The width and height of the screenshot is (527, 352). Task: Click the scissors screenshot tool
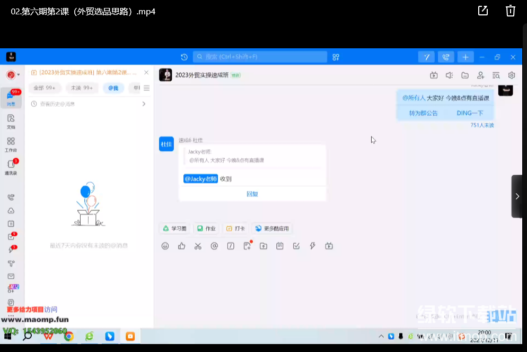click(x=198, y=246)
